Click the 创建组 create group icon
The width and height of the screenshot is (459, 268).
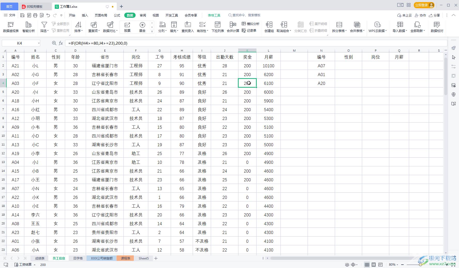tap(269, 27)
